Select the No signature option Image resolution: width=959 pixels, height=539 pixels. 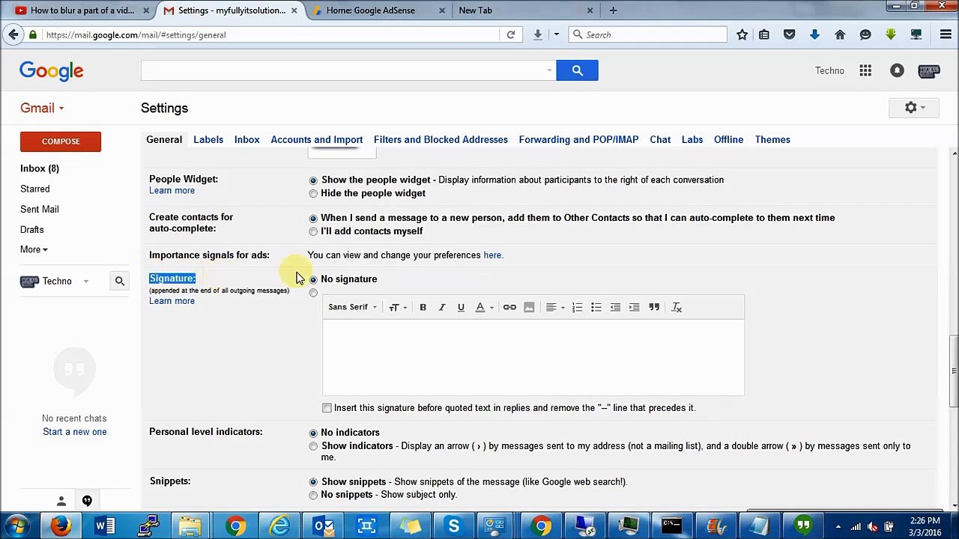tap(313, 280)
